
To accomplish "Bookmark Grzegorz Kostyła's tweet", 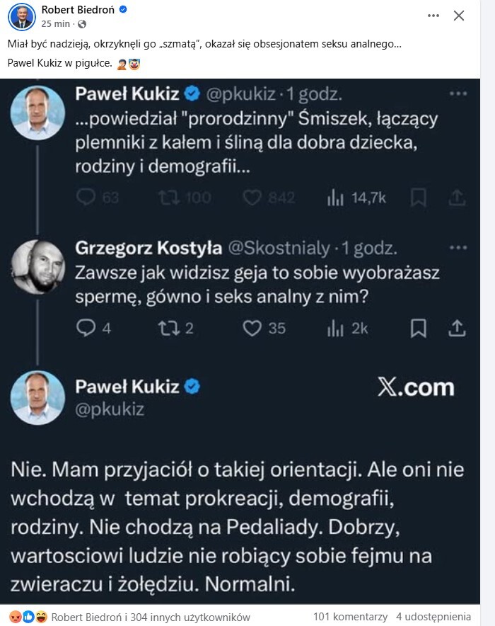I will [x=419, y=328].
